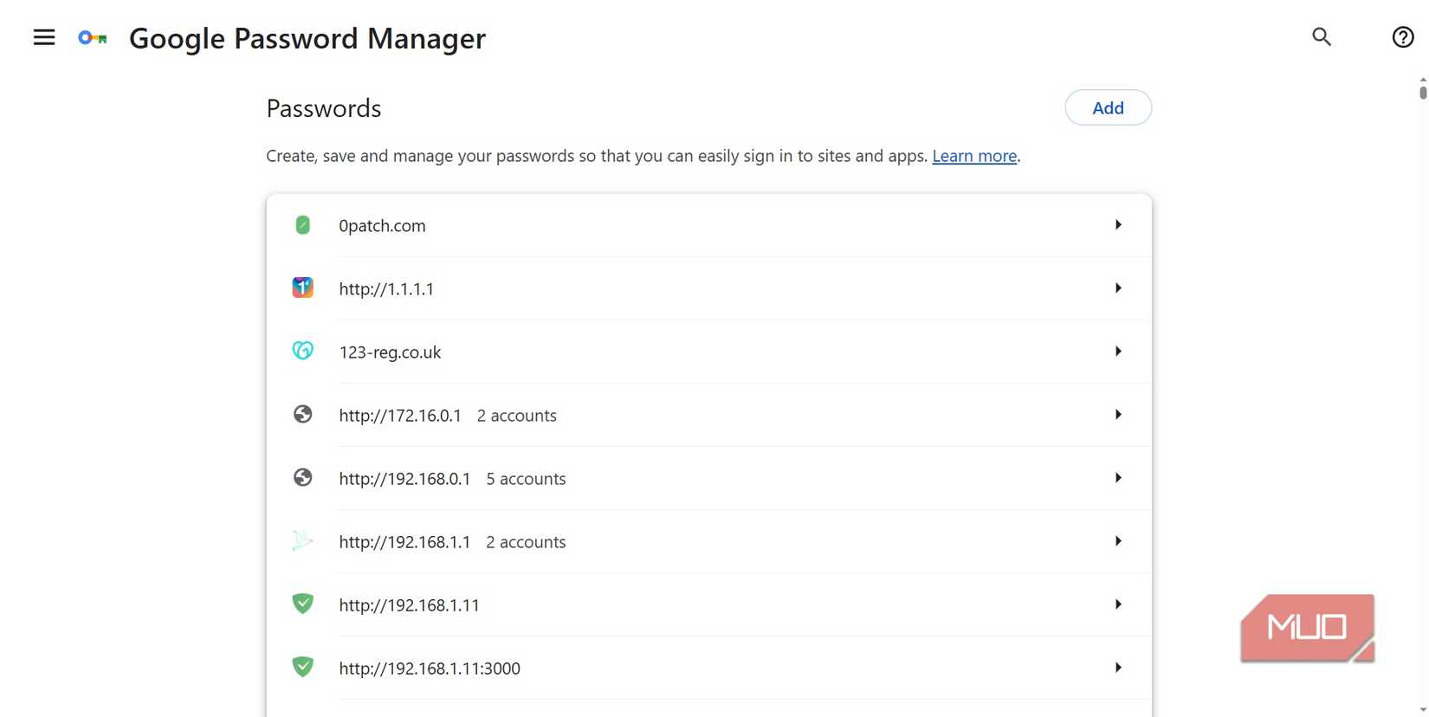Image resolution: width=1429 pixels, height=717 pixels.
Task: Click the green shield for http://192.168.1.11:3000
Action: [302, 667]
